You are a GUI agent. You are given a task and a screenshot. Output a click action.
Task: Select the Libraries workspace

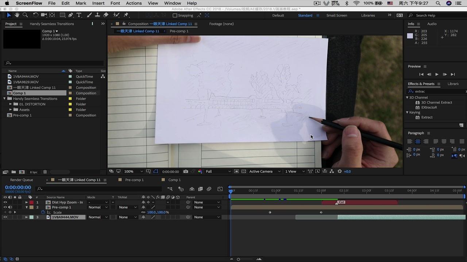[368, 15]
